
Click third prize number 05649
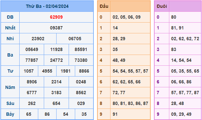(x=32, y=49)
